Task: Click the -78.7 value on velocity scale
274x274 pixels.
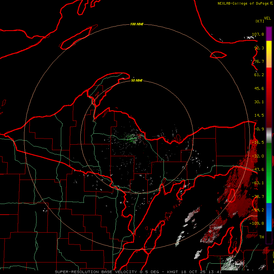Action: coord(258,197)
